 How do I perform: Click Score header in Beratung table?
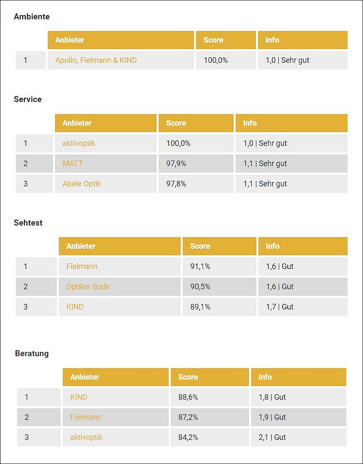coord(188,377)
